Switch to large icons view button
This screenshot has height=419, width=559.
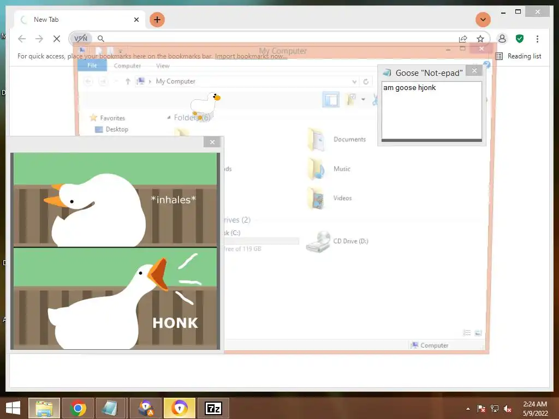[478, 333]
